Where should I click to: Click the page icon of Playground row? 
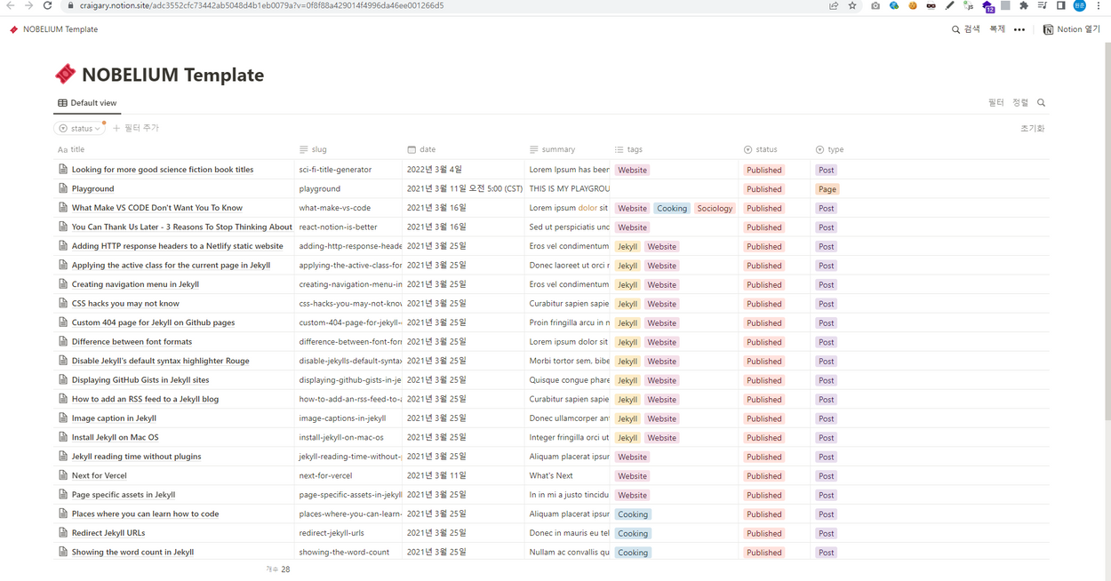tap(63, 188)
